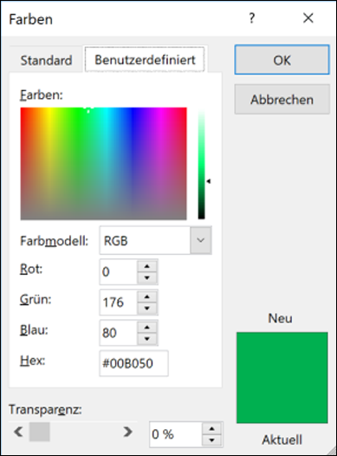Increase the Rot value

tap(147, 266)
